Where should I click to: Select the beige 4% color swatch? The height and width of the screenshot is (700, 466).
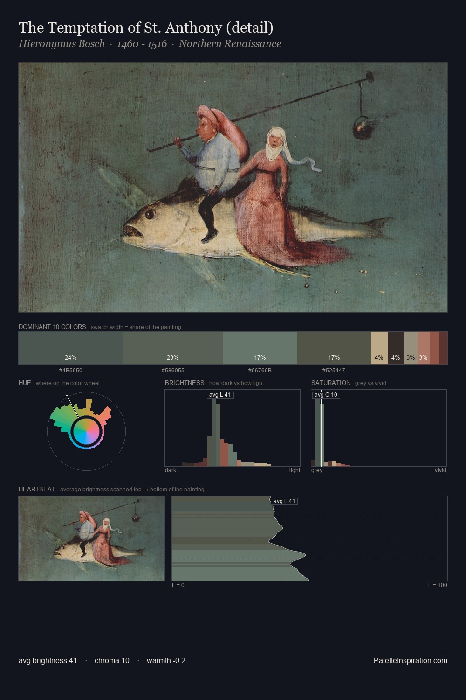coord(379,348)
